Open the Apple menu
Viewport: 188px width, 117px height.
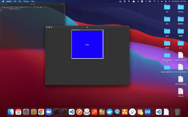tap(3, 1)
